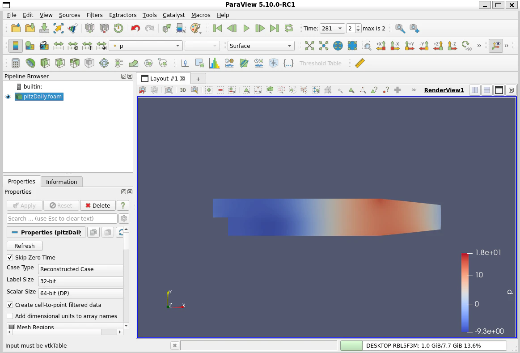Click the Ruler tool icon
The image size is (520, 353).
point(360,63)
